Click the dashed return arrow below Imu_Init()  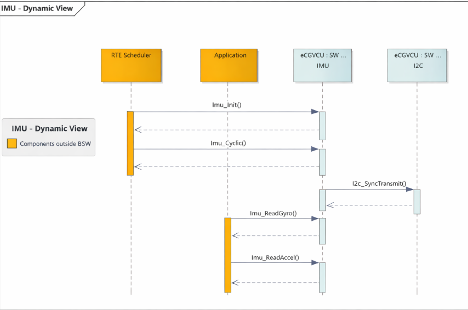point(226,130)
